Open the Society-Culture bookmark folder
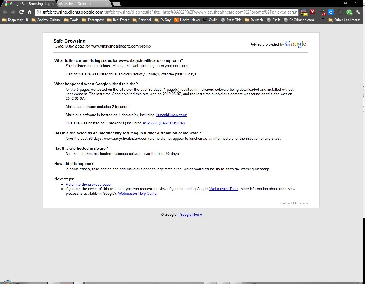This screenshot has height=284, width=365. pos(46,20)
